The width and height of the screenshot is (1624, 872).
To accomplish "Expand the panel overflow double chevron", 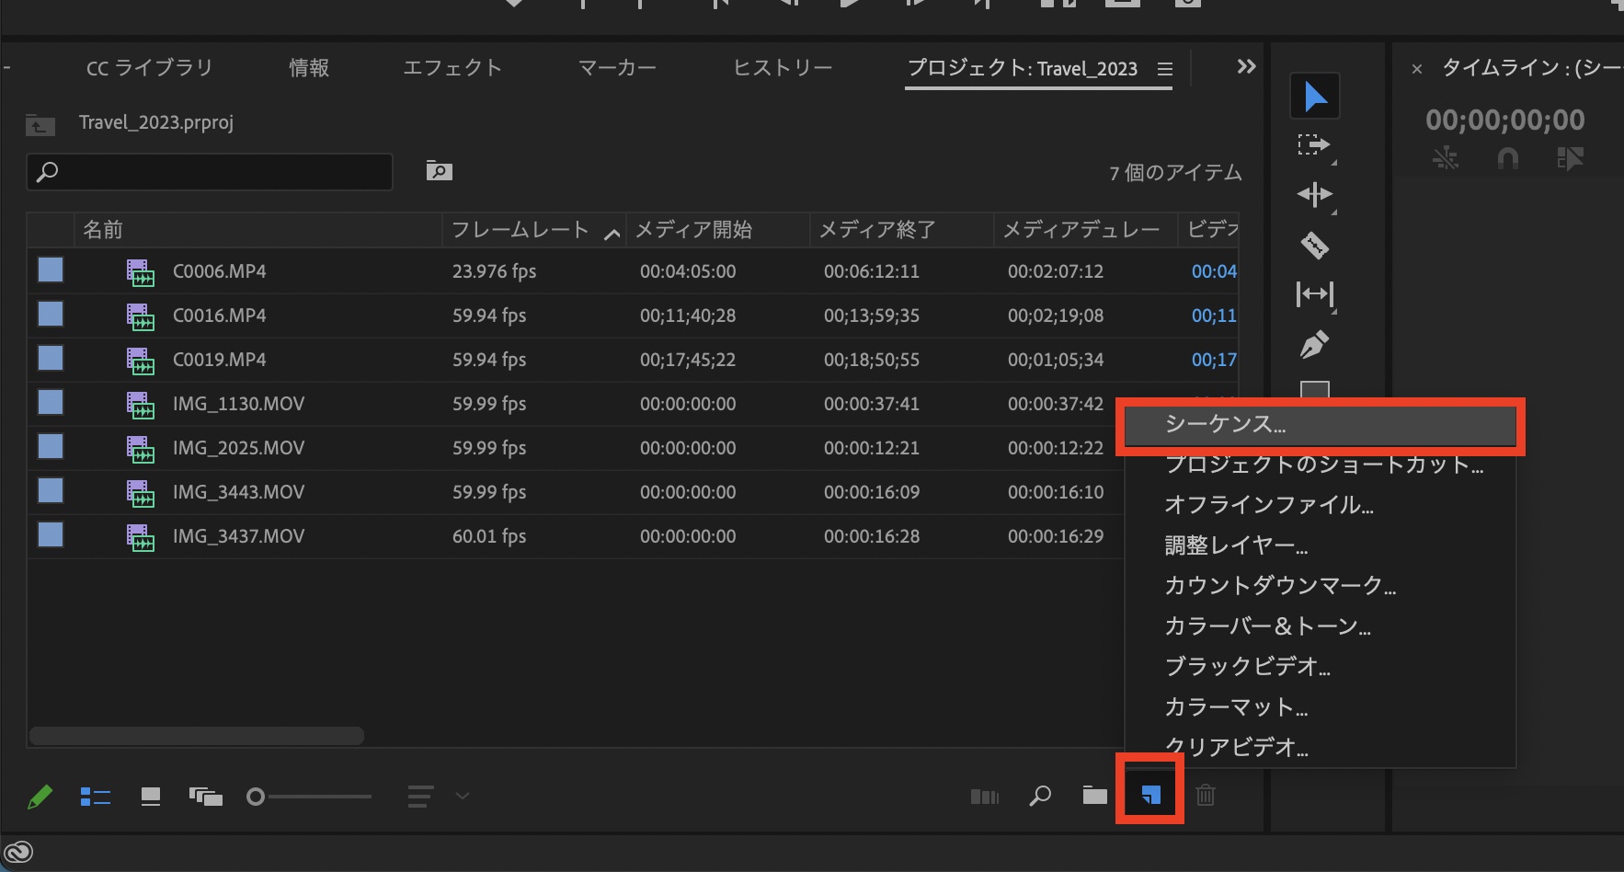I will pos(1246,66).
